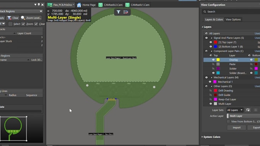The height and width of the screenshot is (146, 260).
Task: Hide the Multi-Layer eye icon
Action: [x=211, y=104]
